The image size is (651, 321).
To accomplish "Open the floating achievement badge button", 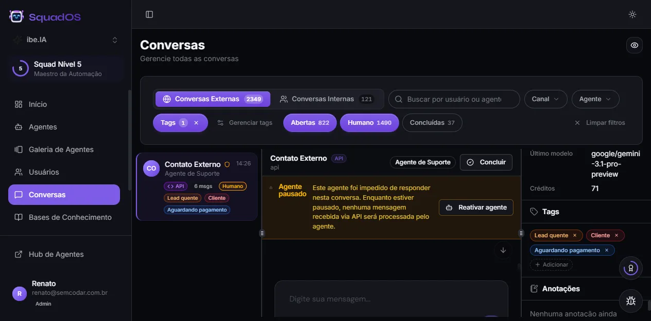I will pyautogui.click(x=631, y=268).
